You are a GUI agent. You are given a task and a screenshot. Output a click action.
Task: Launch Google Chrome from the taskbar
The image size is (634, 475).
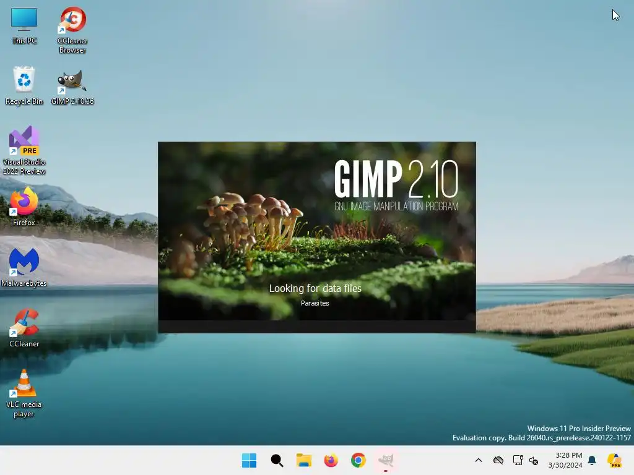(x=358, y=460)
